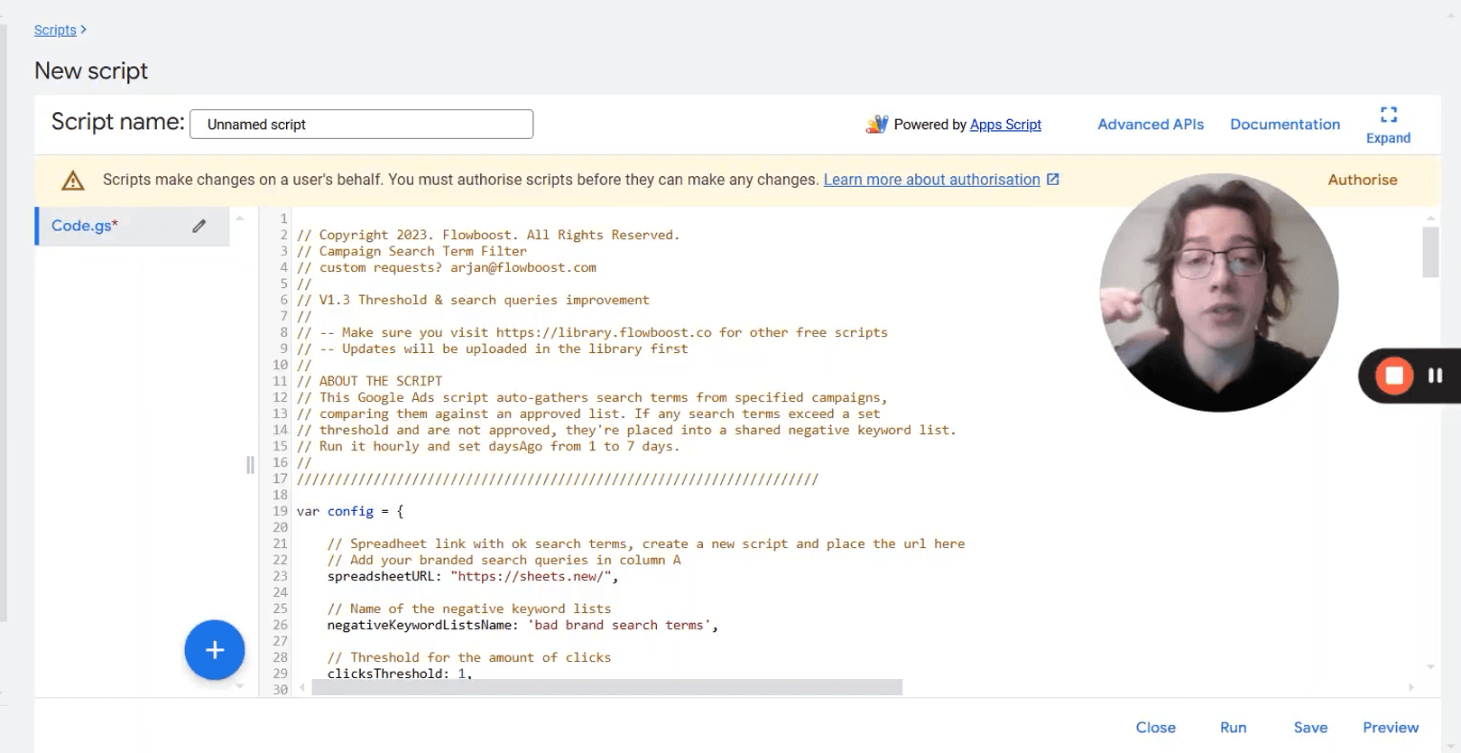Click the 'ABOUT THE SCRIPT' comment line

(369, 381)
